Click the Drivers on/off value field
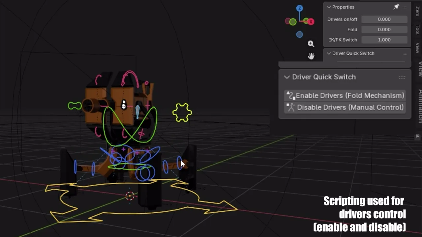This screenshot has width=422, height=237. (384, 19)
